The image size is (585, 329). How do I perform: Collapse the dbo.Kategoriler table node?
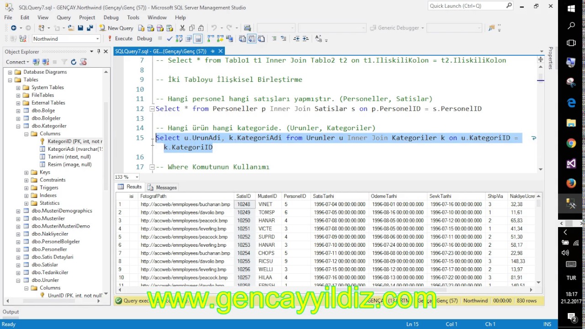18,126
